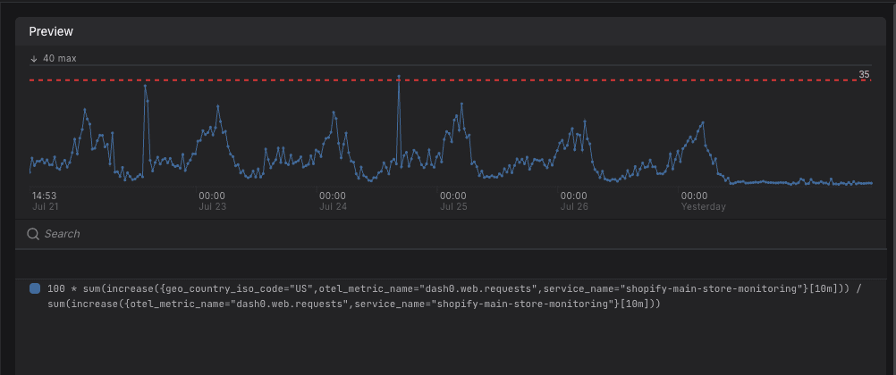Image resolution: width=896 pixels, height=375 pixels.
Task: Click the '00:00 Jul 26' axis label
Action: pyautogui.click(x=574, y=201)
